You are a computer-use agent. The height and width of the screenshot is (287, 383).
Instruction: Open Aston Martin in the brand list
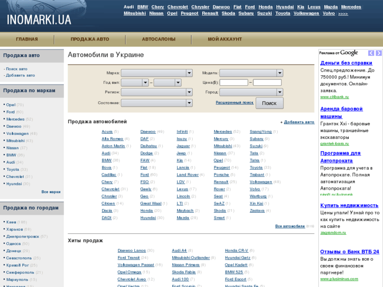(113, 146)
